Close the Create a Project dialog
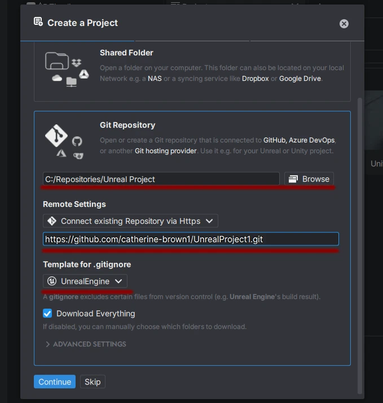This screenshot has width=383, height=403. 344,24
